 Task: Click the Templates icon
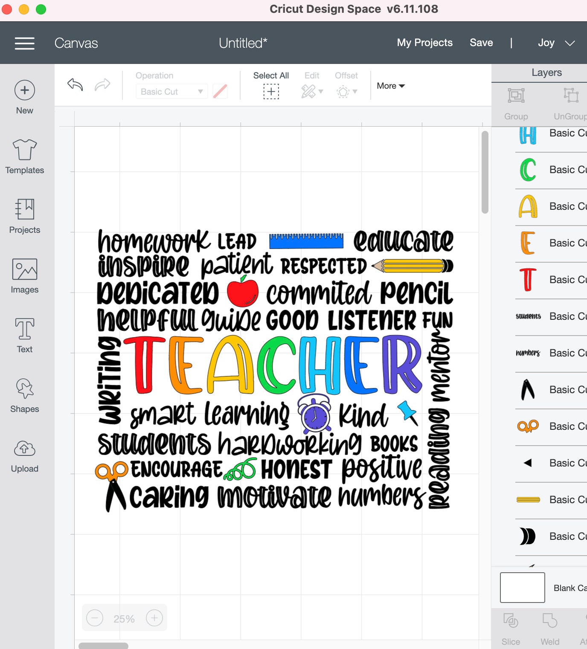tap(24, 156)
